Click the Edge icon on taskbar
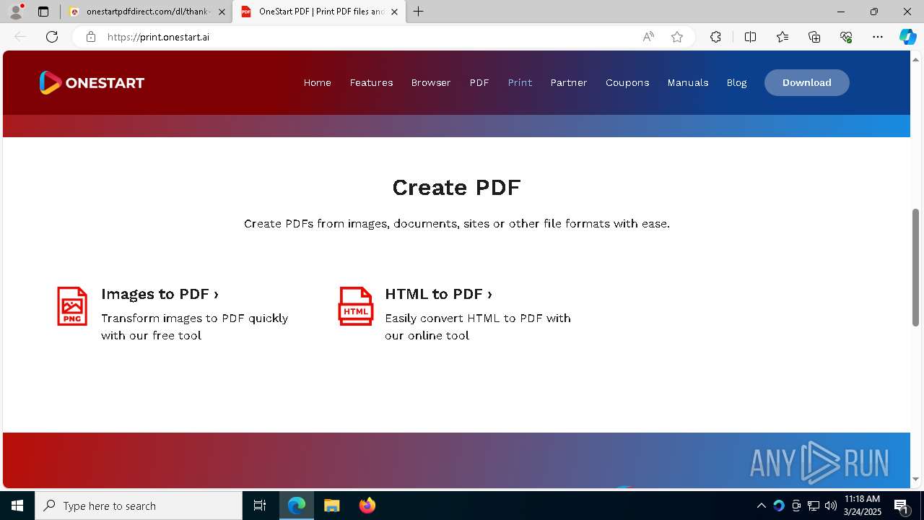The image size is (924, 520). pos(297,506)
